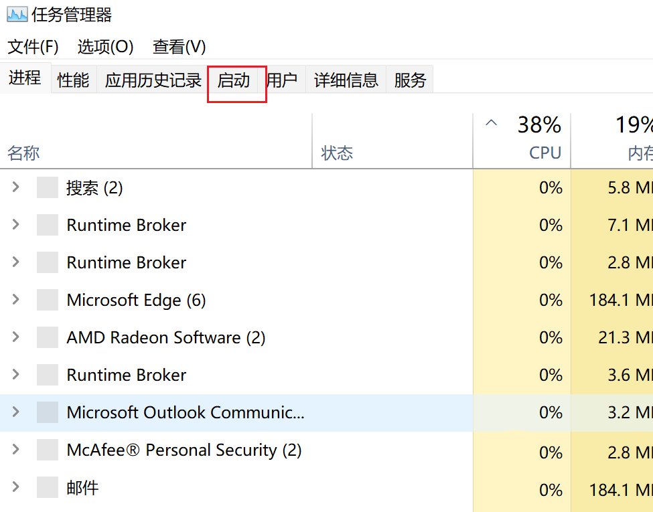Click the 邮件 process icon

coord(47,487)
